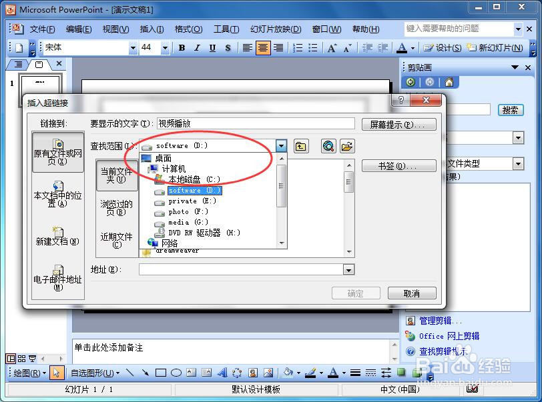Viewport: 542px width, 402px height.
Task: Click the insert picture icon
Action: pyautogui.click(x=268, y=373)
